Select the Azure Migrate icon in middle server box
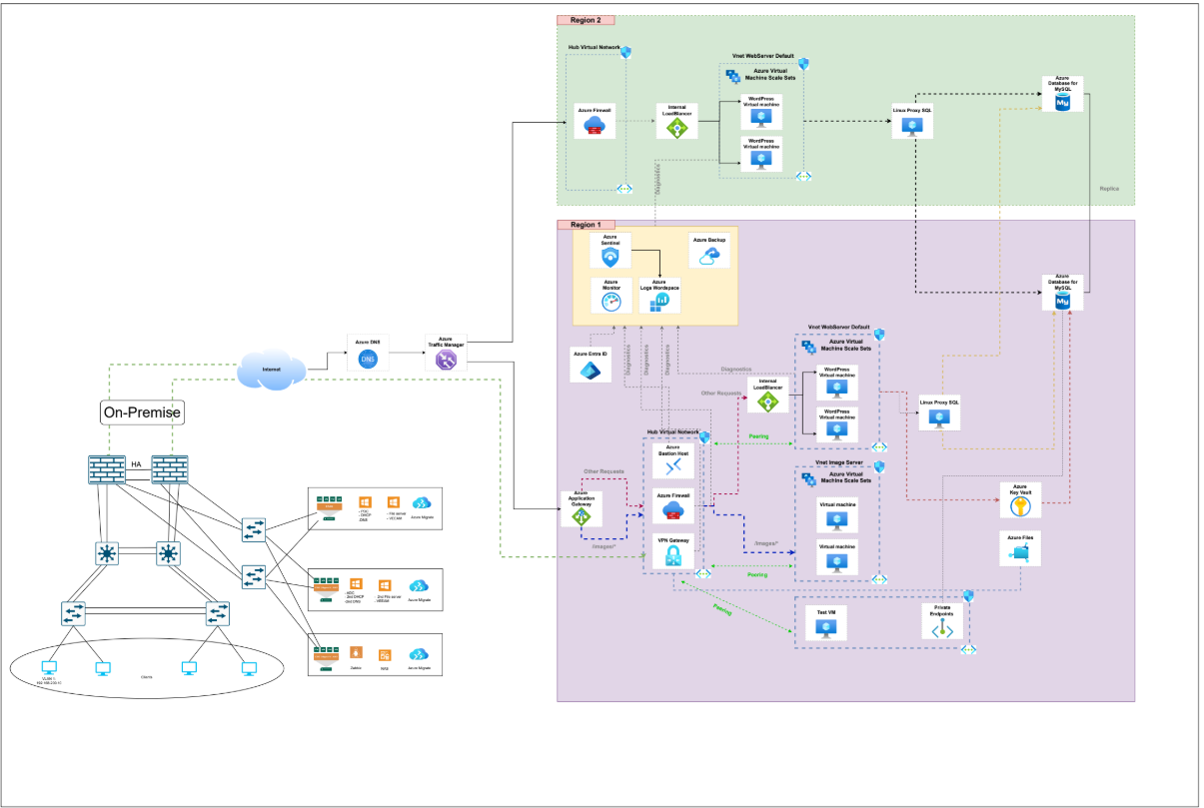The width and height of the screenshot is (1204, 808). (x=419, y=586)
